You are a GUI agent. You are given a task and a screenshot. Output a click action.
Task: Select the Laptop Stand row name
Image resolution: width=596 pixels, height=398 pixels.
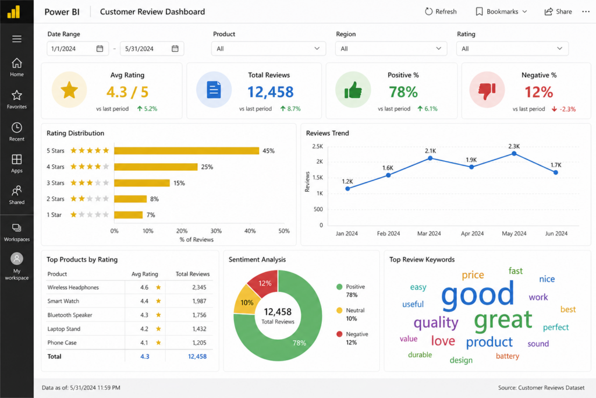[63, 329]
